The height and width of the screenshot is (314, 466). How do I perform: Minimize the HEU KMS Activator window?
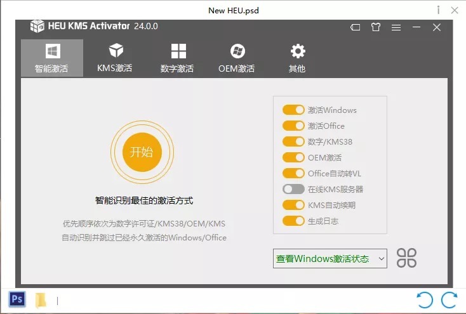coord(416,27)
